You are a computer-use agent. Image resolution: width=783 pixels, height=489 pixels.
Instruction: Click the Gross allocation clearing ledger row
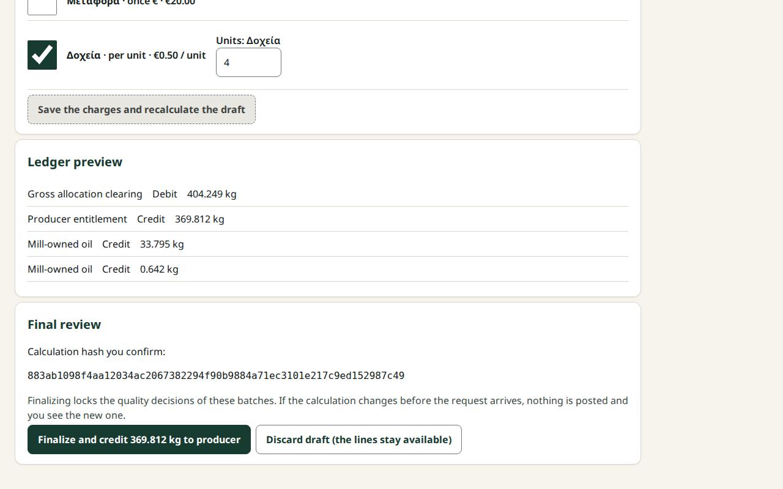(x=328, y=194)
